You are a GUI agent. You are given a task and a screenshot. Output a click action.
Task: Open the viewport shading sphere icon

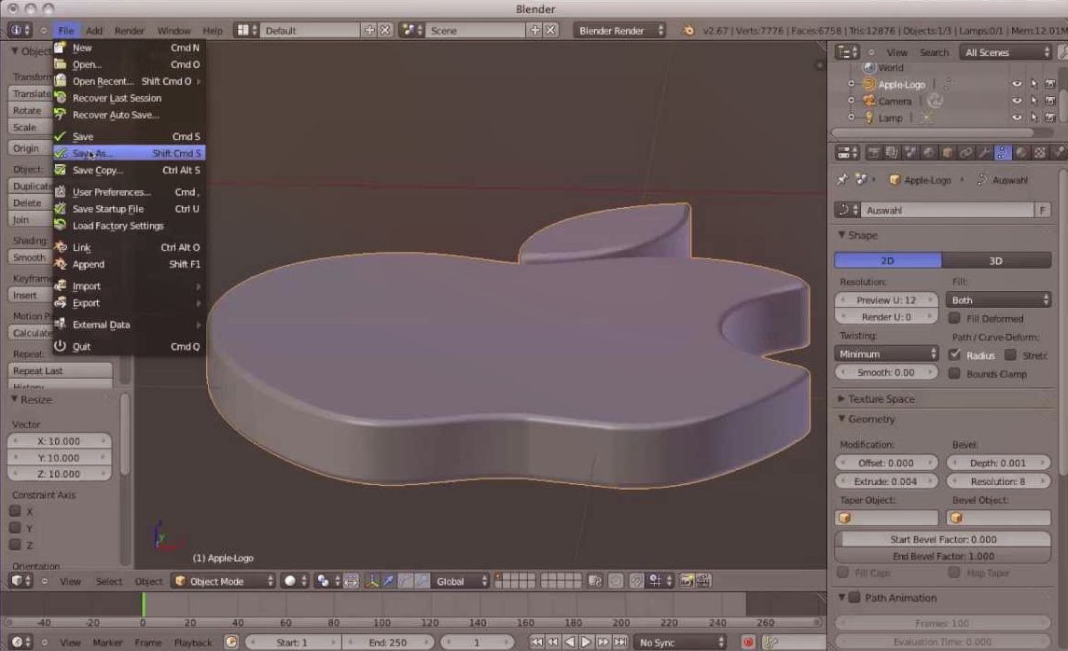tap(290, 581)
